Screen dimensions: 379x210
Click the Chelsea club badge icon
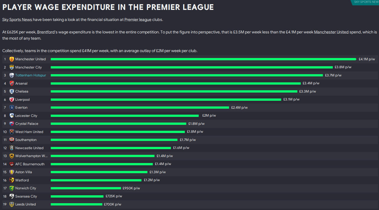tap(12, 91)
